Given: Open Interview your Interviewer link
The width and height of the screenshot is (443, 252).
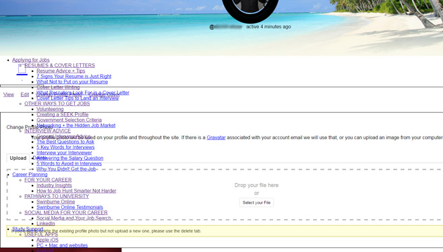Looking at the screenshot, I should point(64,153).
